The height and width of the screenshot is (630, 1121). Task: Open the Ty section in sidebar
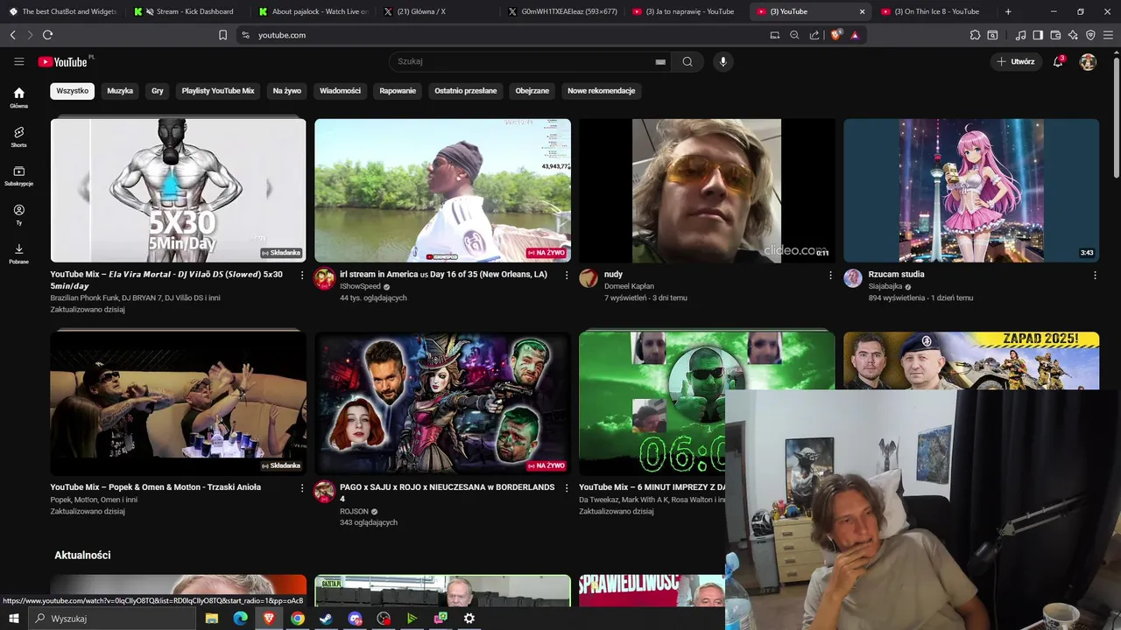18,214
